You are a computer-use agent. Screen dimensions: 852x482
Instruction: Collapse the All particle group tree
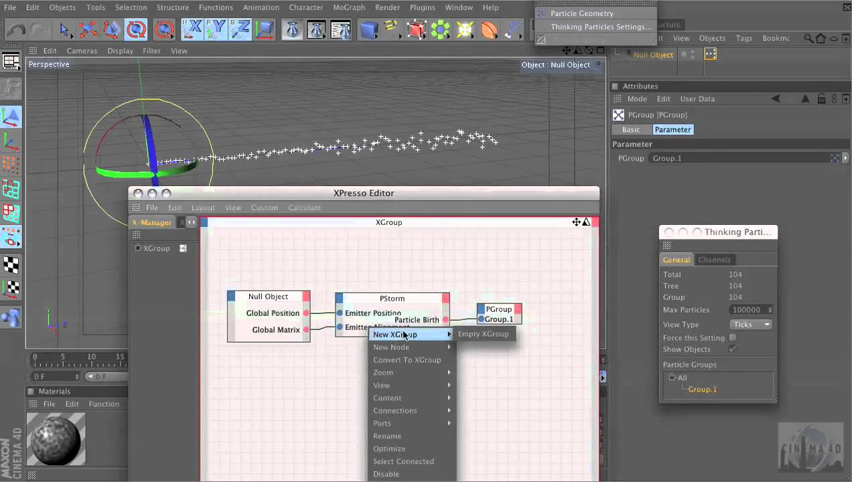click(x=672, y=378)
